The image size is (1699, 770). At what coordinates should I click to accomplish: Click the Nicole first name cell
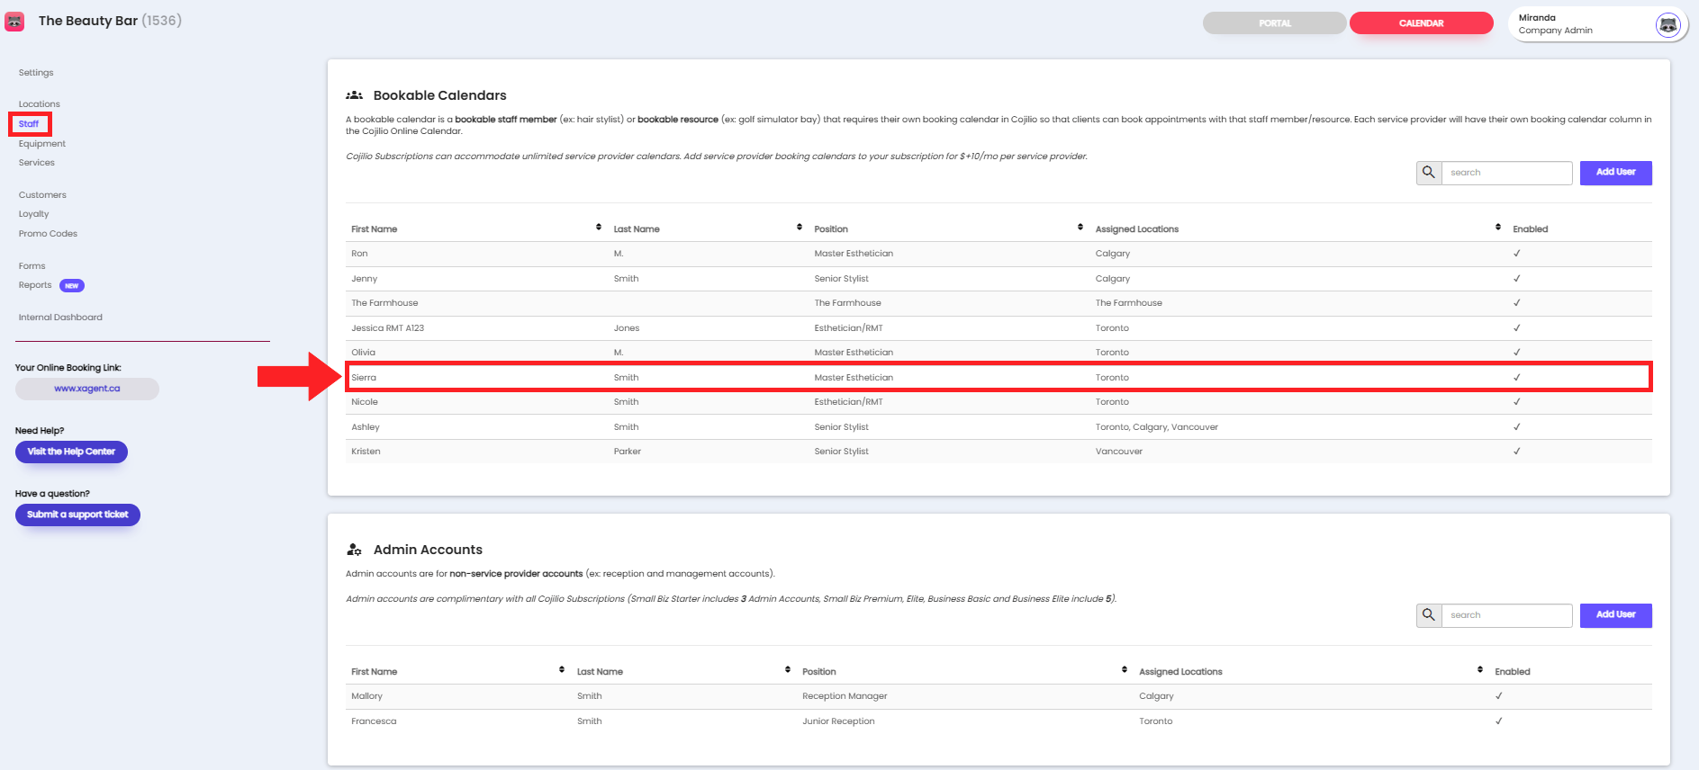(365, 402)
